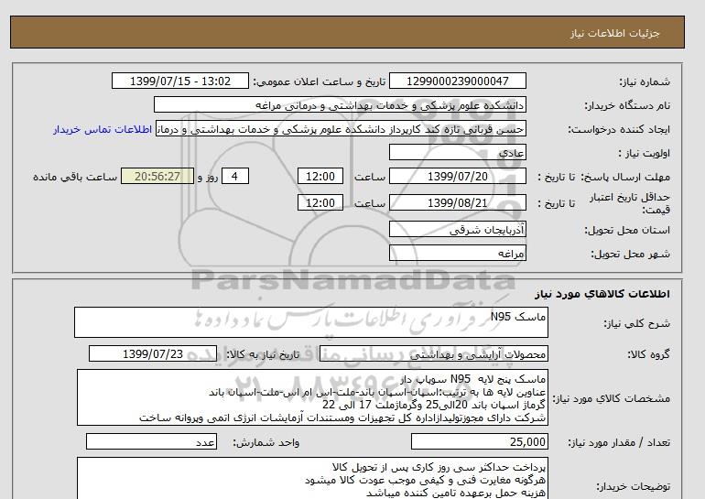Click delivery province field آذربایجان شرقی
The image size is (705, 499).
point(457,230)
